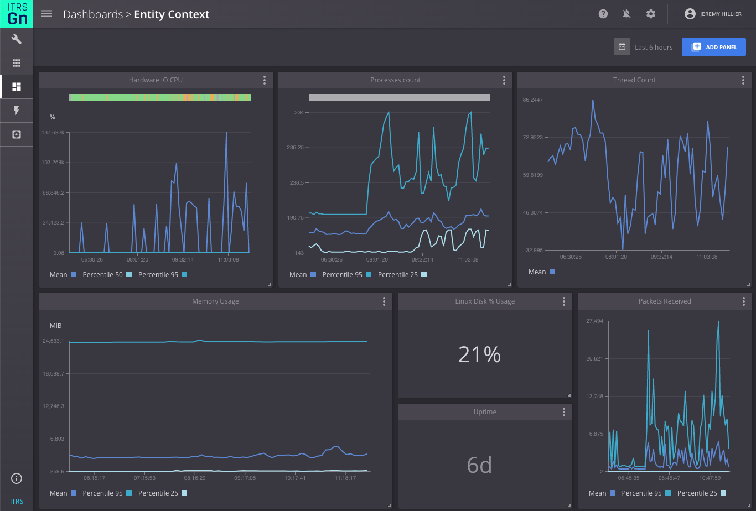Viewport: 756px width, 511px height.
Task: Click the lightning bolt icon in the sidebar
Action: (17, 111)
